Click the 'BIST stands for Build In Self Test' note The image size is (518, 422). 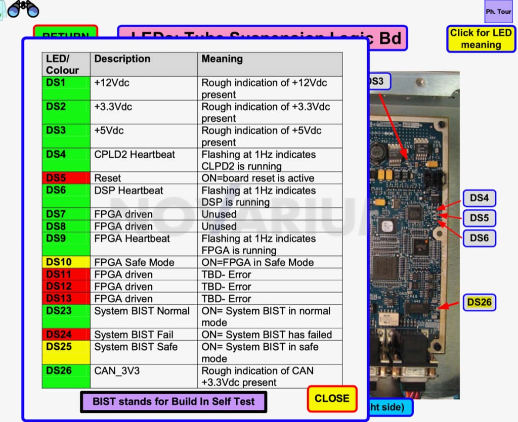174,402
